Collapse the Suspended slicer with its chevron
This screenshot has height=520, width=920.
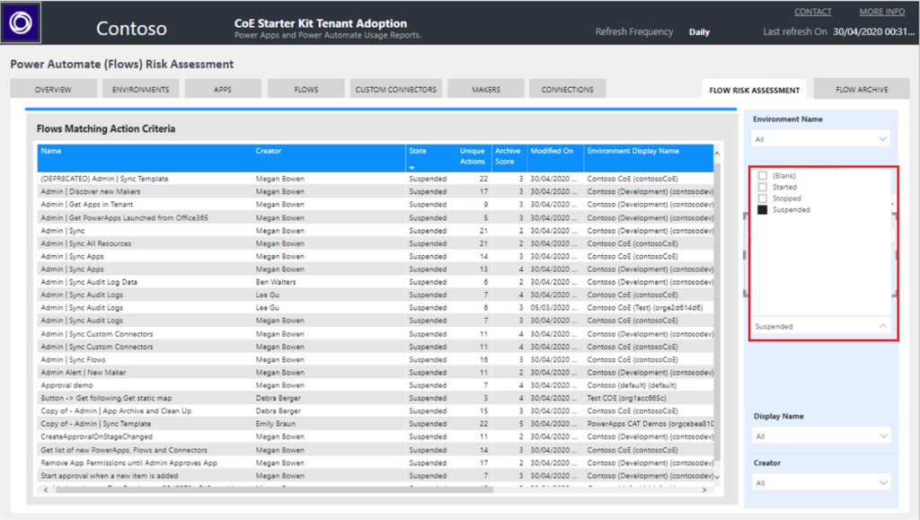[884, 325]
